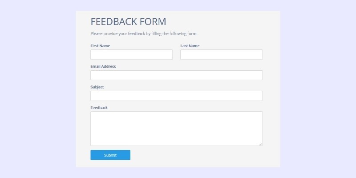Click the Feedback textarea resize handle

tap(260, 144)
